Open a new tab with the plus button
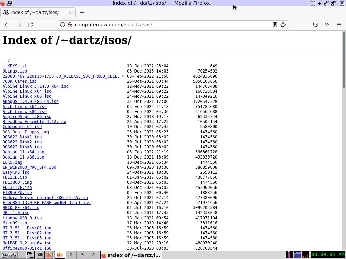 click(x=82, y=13)
